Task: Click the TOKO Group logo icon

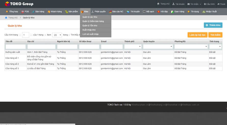Action: (7, 4)
